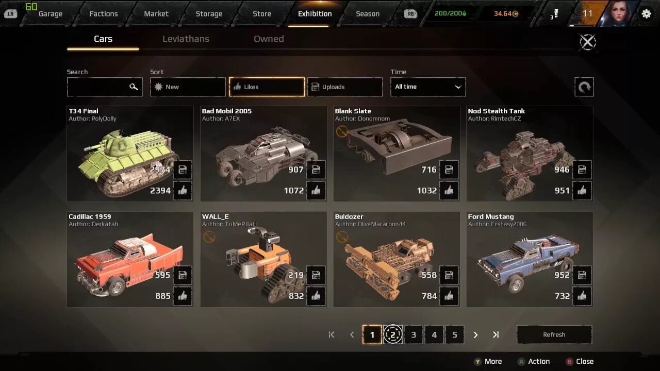This screenshot has height=371, width=660.
Task: Toggle sort by Uploads
Action: (x=345, y=87)
